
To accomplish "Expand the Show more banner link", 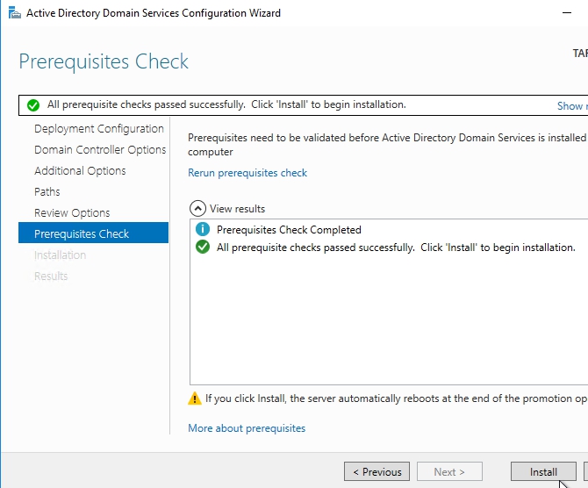I will tap(571, 105).
